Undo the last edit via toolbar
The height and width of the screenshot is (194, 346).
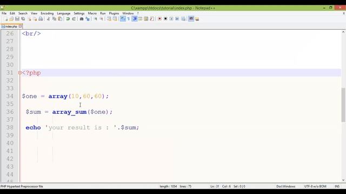point(68,19)
